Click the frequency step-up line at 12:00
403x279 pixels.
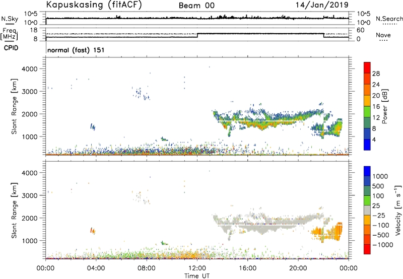(197, 35)
